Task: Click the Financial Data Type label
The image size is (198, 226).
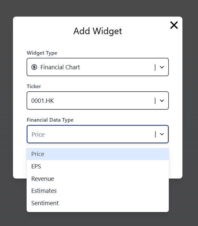Action: pyautogui.click(x=50, y=120)
